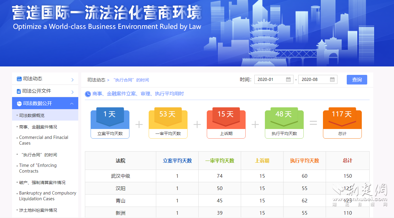
Task: Click the start date input 2020-01
Action: point(269,80)
